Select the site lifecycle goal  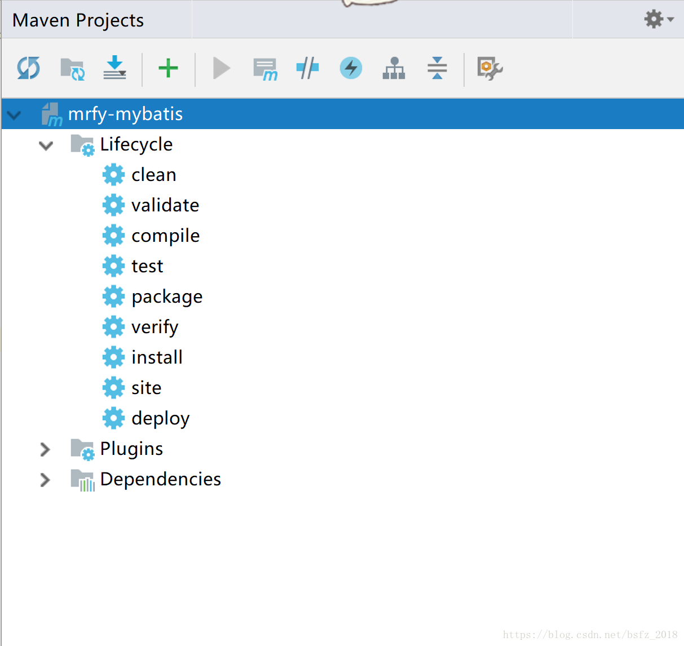[x=146, y=388]
